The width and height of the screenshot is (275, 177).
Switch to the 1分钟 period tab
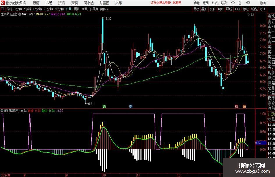tap(18, 9)
